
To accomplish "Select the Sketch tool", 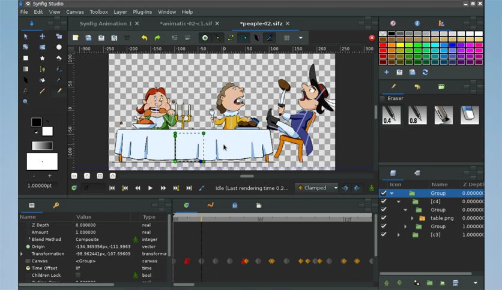I will (x=42, y=91).
